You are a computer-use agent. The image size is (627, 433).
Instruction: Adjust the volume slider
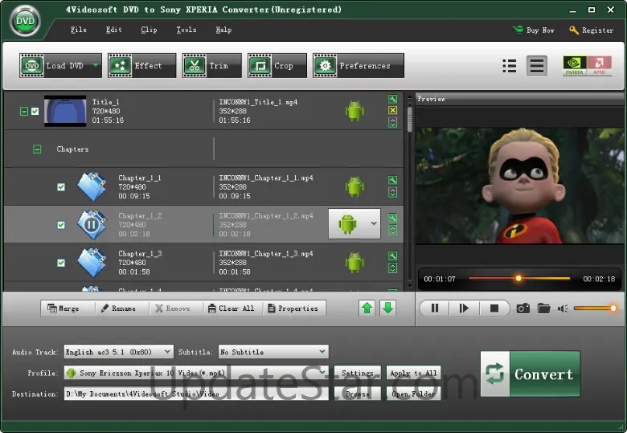pos(595,308)
